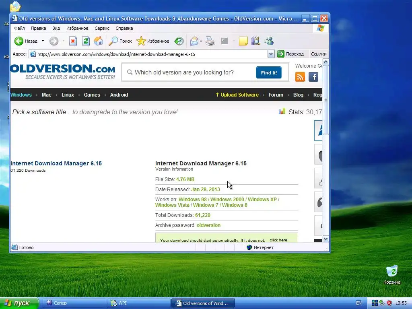Click the vertical scrollbar up arrow
Image resolution: width=412 pixels, height=309 pixels.
(325, 62)
